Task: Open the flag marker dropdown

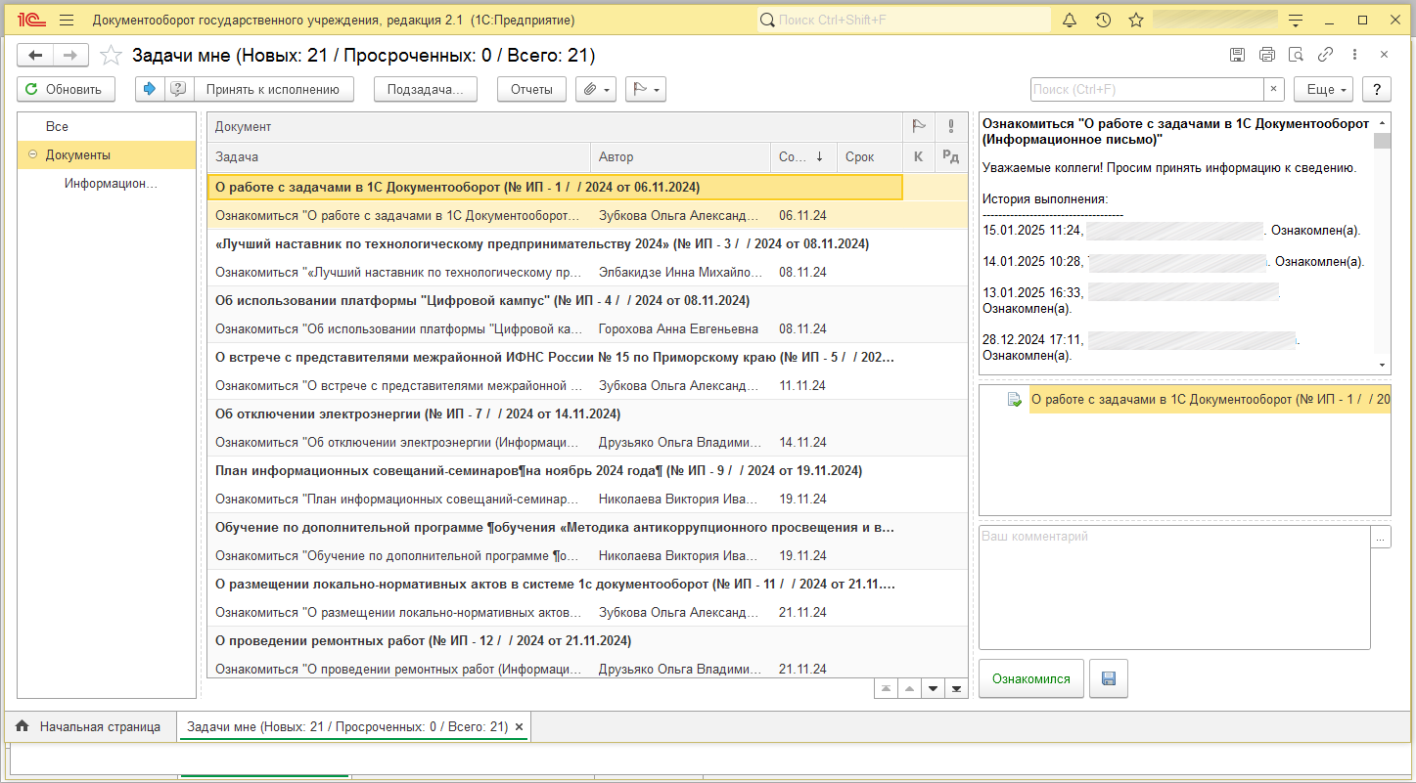Action: 644,89
